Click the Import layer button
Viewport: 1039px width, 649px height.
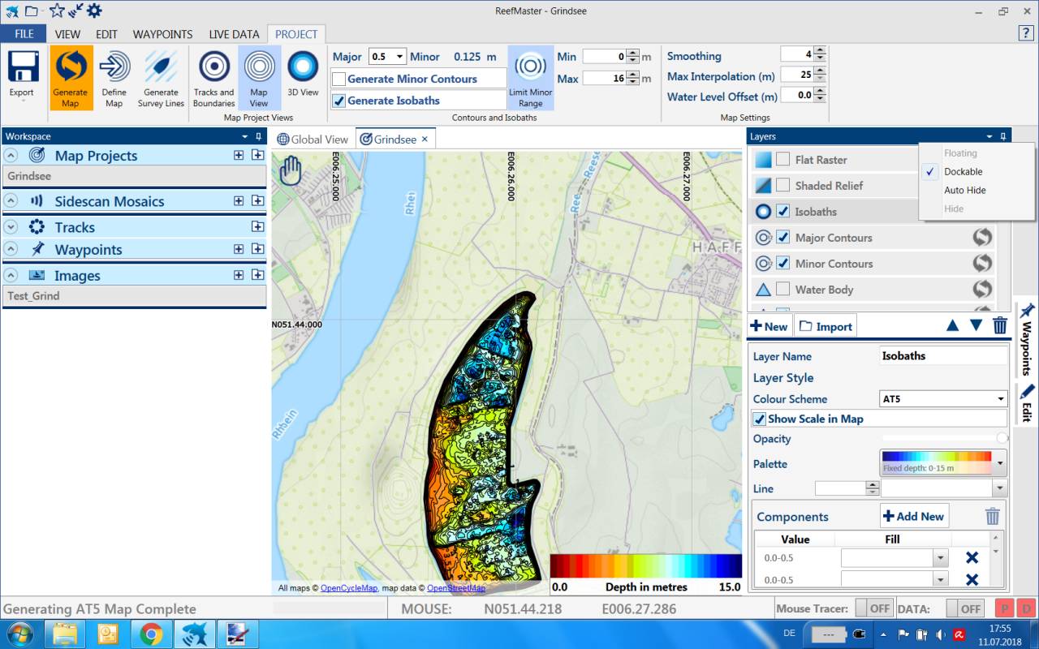coord(826,326)
